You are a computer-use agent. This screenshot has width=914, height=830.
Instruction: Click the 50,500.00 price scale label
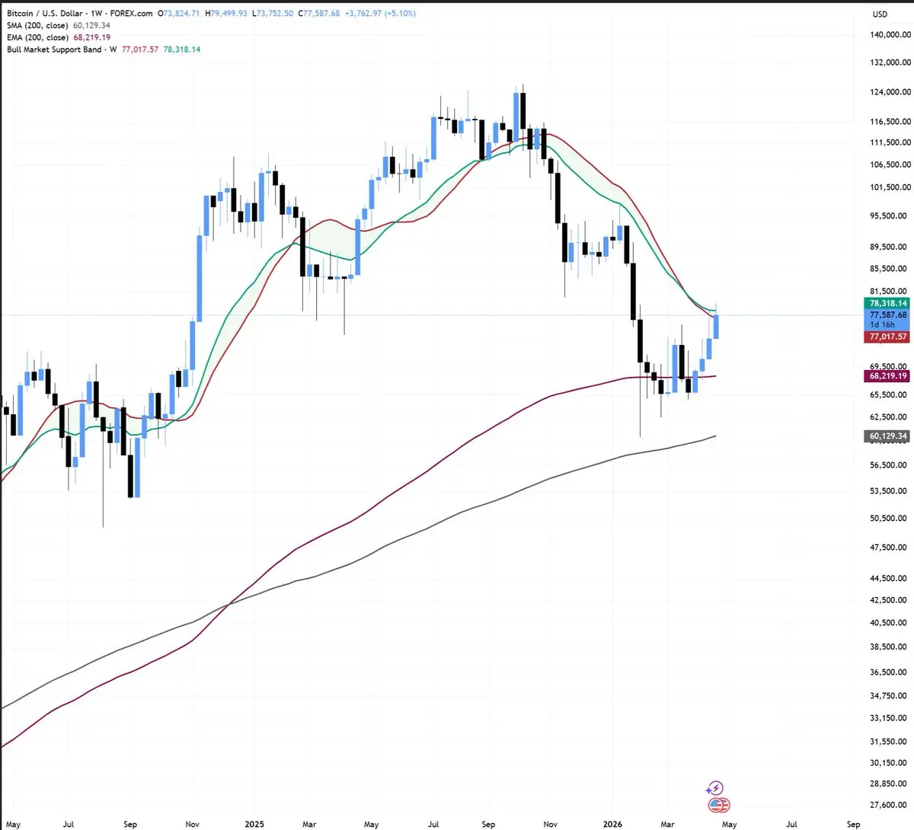(889, 519)
